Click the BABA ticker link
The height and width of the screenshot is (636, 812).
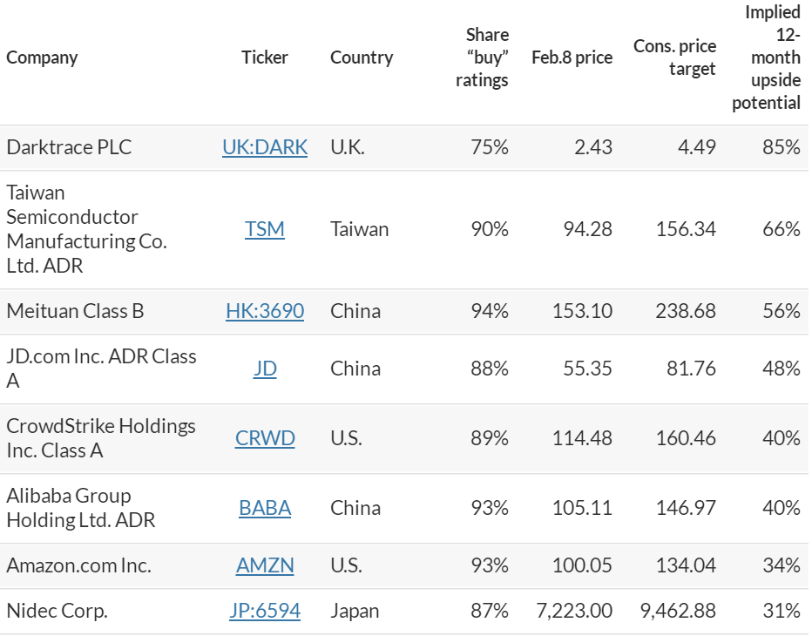[265, 508]
